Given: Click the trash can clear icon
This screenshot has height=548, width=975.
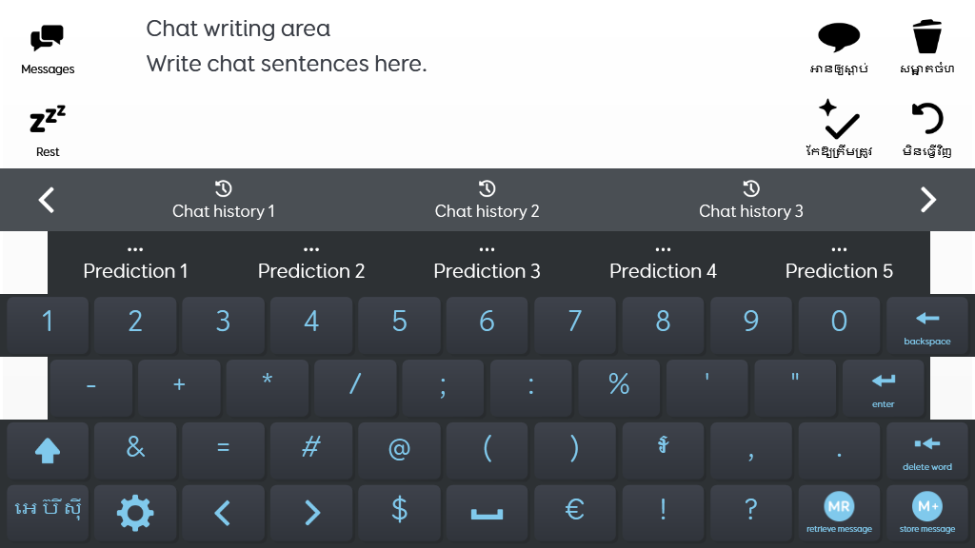Looking at the screenshot, I should 926,46.
